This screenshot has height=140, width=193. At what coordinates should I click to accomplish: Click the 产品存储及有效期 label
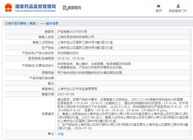42,78
